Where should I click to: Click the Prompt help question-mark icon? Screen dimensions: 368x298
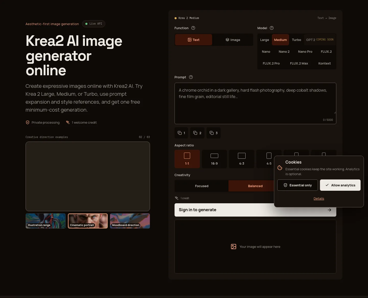(x=191, y=77)
